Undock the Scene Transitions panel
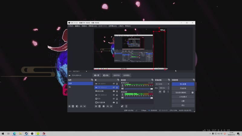The width and height of the screenshot is (242, 136). 169,80
